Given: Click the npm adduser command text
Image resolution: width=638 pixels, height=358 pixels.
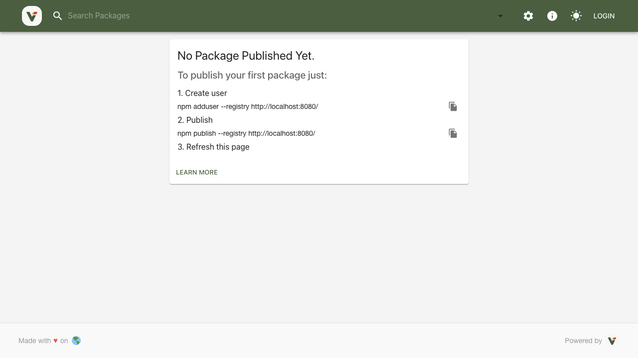Looking at the screenshot, I should point(248,106).
